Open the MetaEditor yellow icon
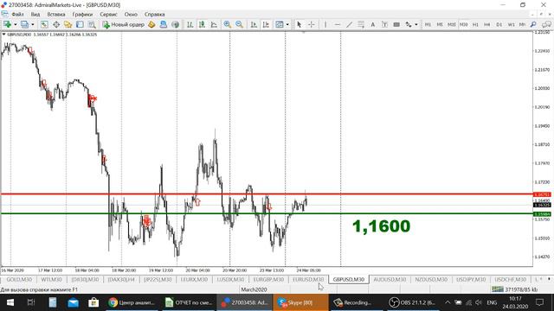The width and height of the screenshot is (554, 311). (x=151, y=24)
